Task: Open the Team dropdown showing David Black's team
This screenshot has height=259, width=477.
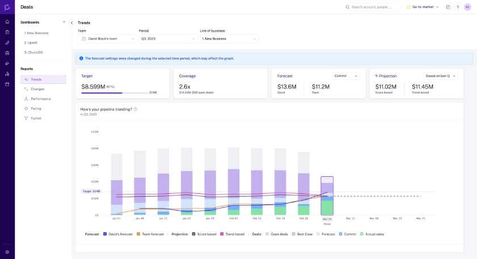Action: coord(107,39)
